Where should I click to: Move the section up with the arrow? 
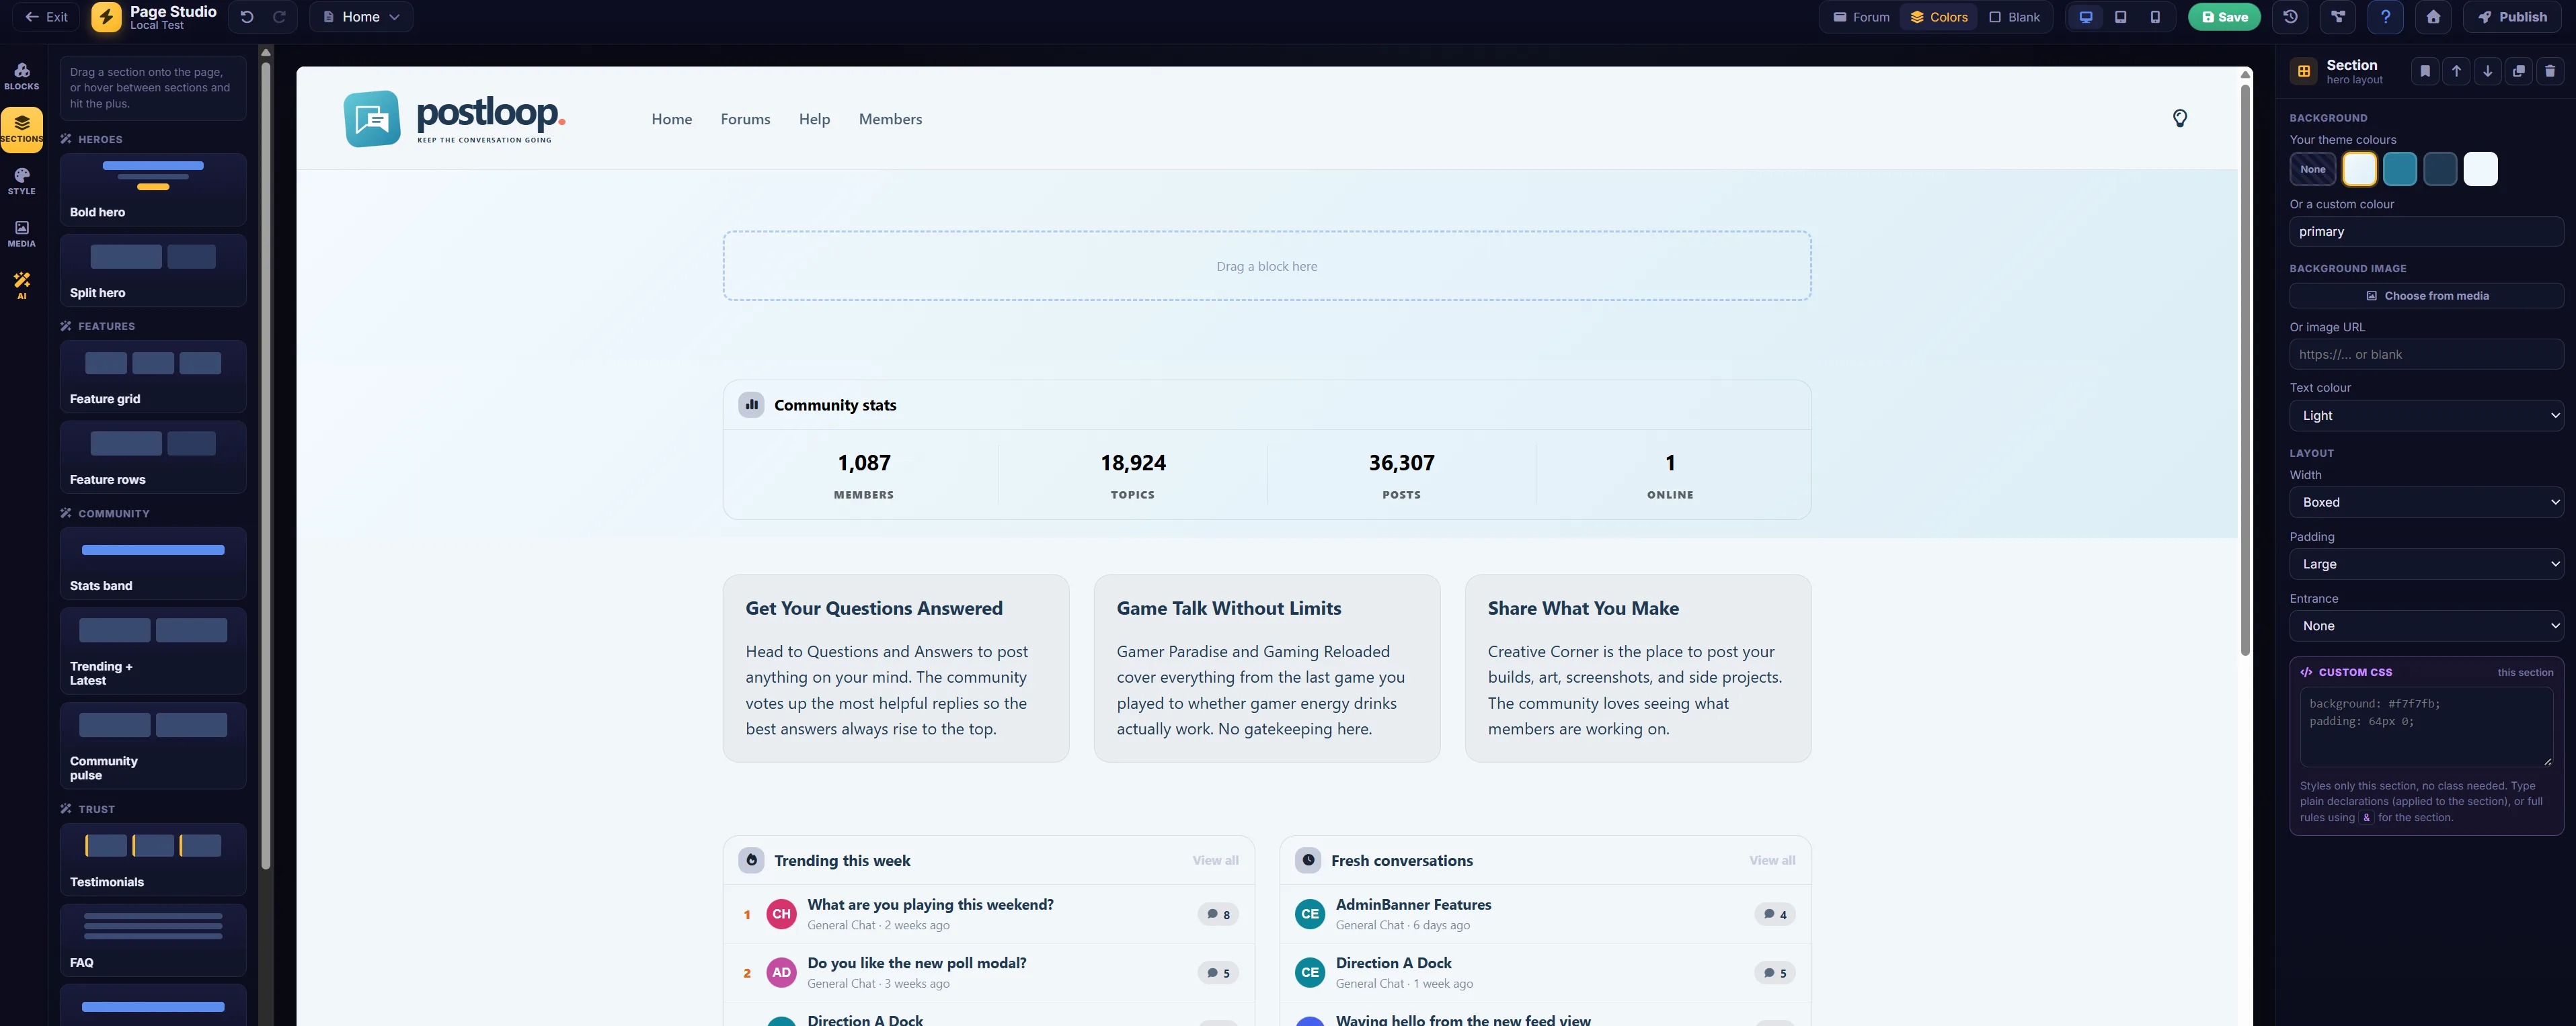click(x=2456, y=71)
